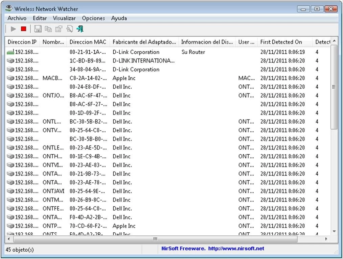Select the router device icon in first row

tap(10, 52)
